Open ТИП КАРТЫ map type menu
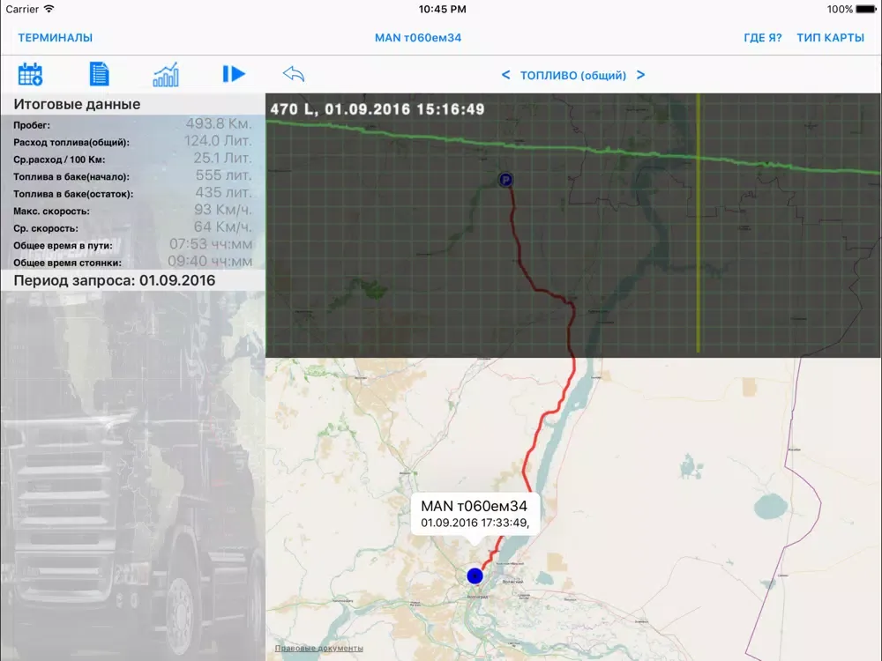Image resolution: width=882 pixels, height=661 pixels. coord(830,38)
